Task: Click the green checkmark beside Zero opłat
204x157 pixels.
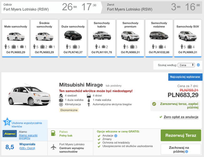Action: [161, 117]
